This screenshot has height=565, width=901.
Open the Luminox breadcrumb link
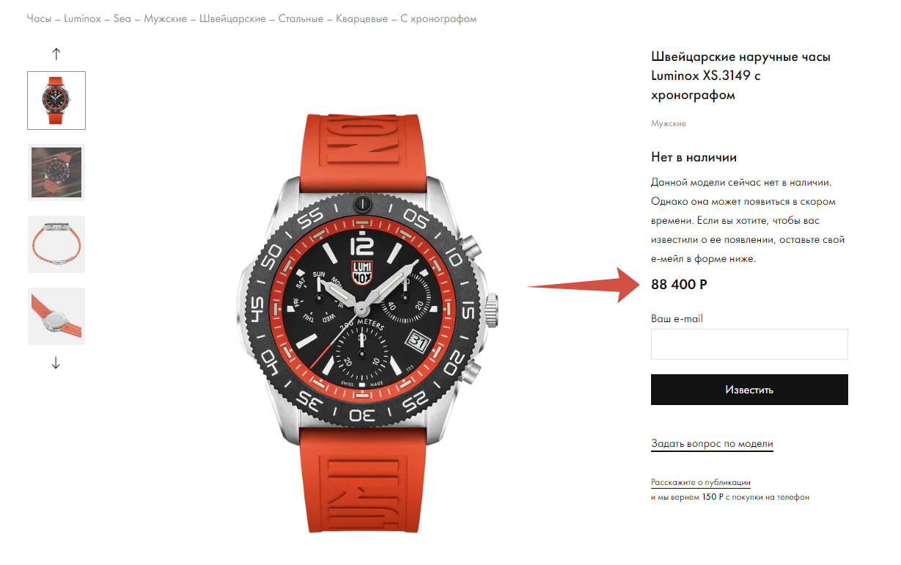coord(83,18)
